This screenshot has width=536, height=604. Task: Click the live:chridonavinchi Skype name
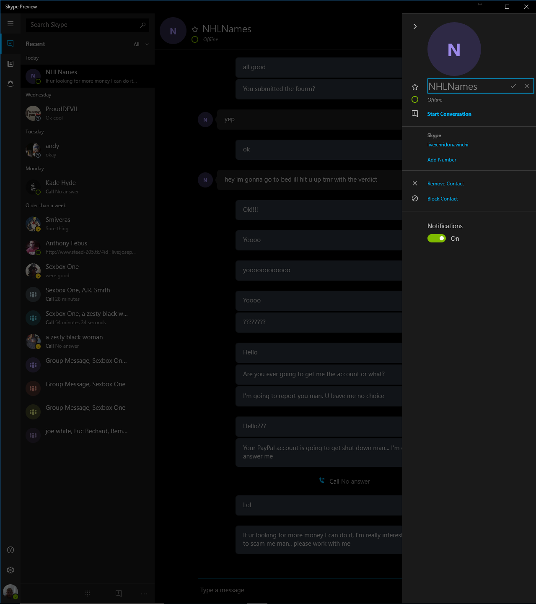pos(448,145)
